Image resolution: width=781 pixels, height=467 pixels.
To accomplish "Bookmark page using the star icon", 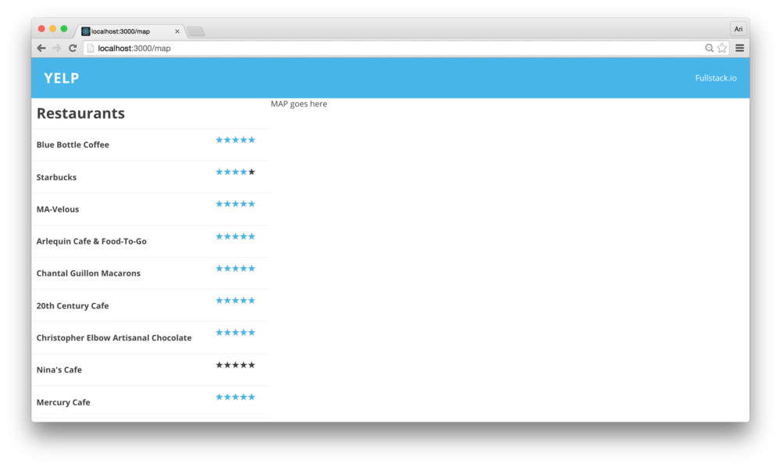I will pyautogui.click(x=722, y=48).
